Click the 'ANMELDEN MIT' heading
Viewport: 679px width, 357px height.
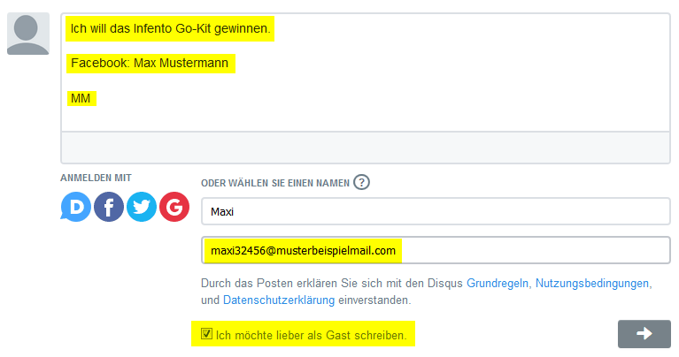coord(96,178)
